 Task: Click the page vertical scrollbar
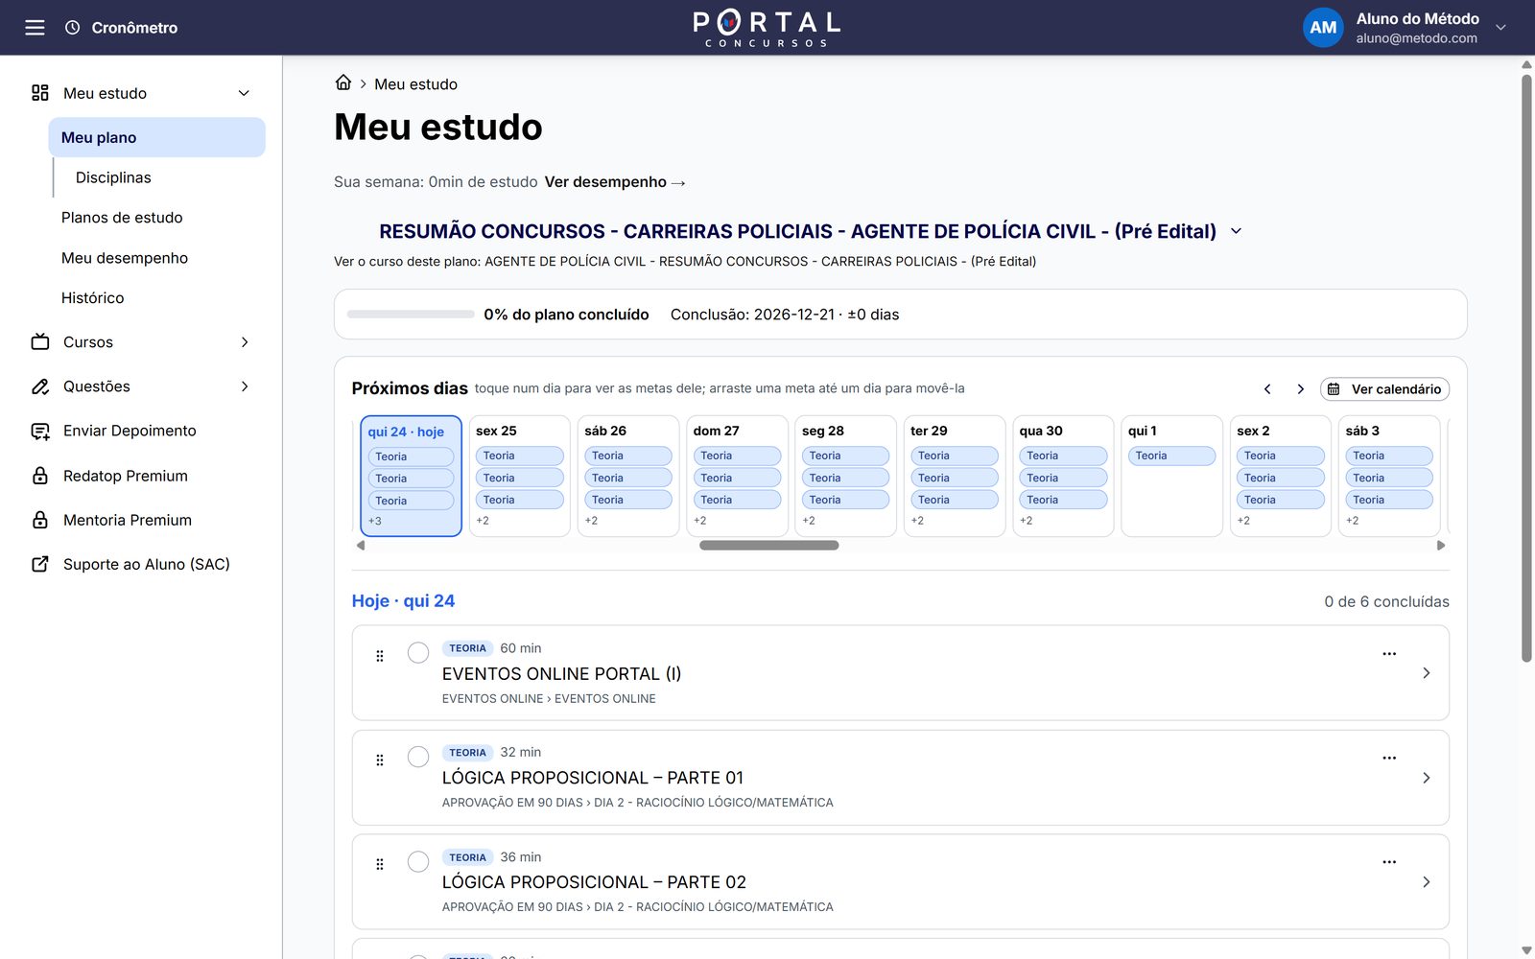[1526, 369]
